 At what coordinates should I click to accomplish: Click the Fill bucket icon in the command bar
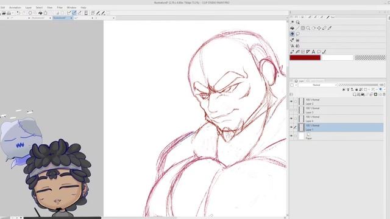[x=40, y=13]
